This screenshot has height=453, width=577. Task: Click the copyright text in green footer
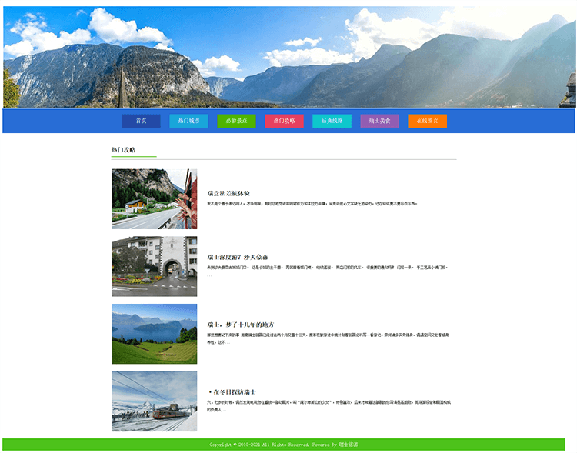click(x=284, y=445)
